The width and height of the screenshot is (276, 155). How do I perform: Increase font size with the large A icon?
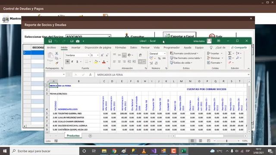point(102,55)
